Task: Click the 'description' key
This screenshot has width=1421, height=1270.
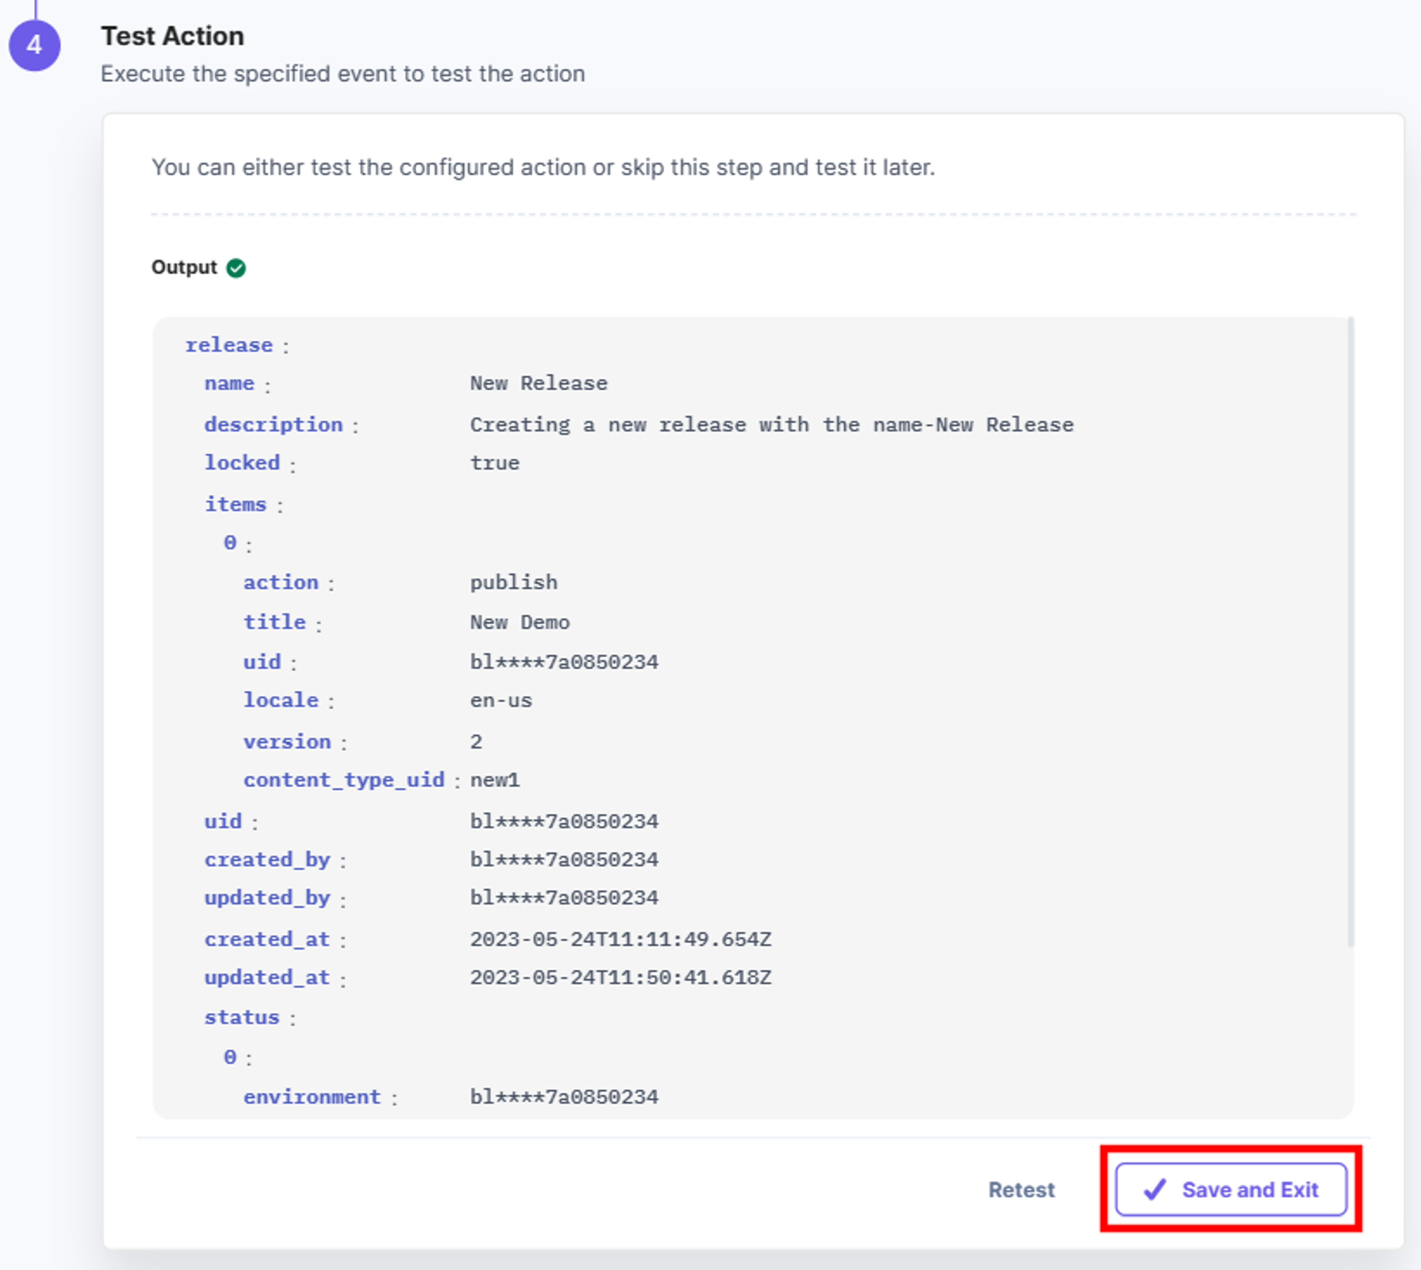Action: click(273, 424)
